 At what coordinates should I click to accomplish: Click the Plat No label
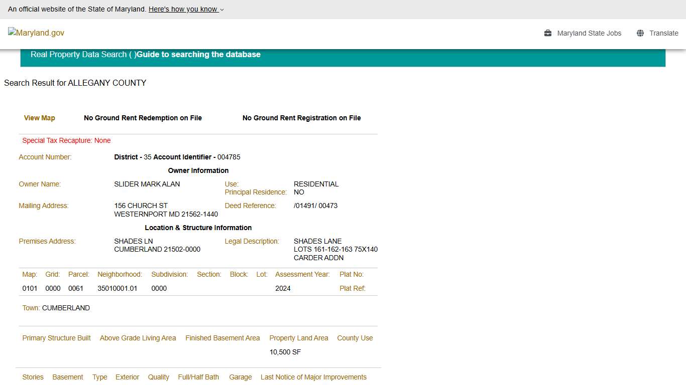[x=351, y=274]
